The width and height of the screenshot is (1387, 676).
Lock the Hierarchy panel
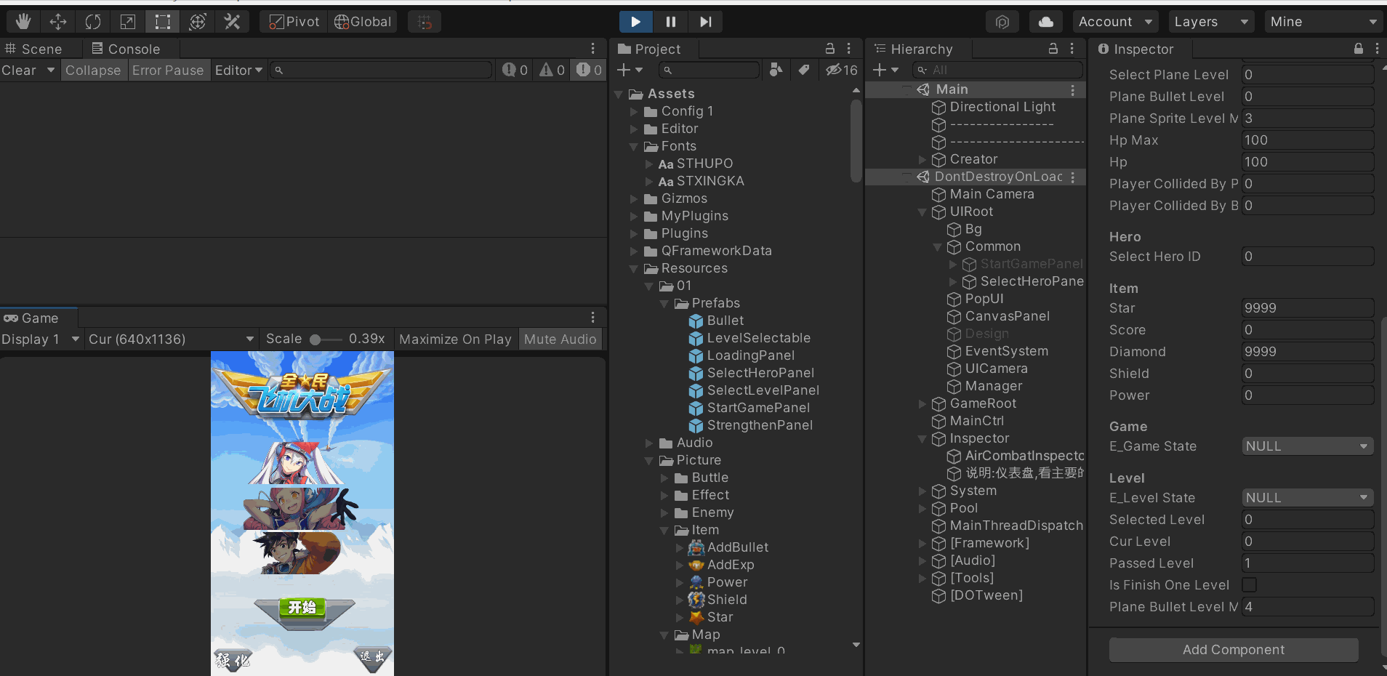1053,48
